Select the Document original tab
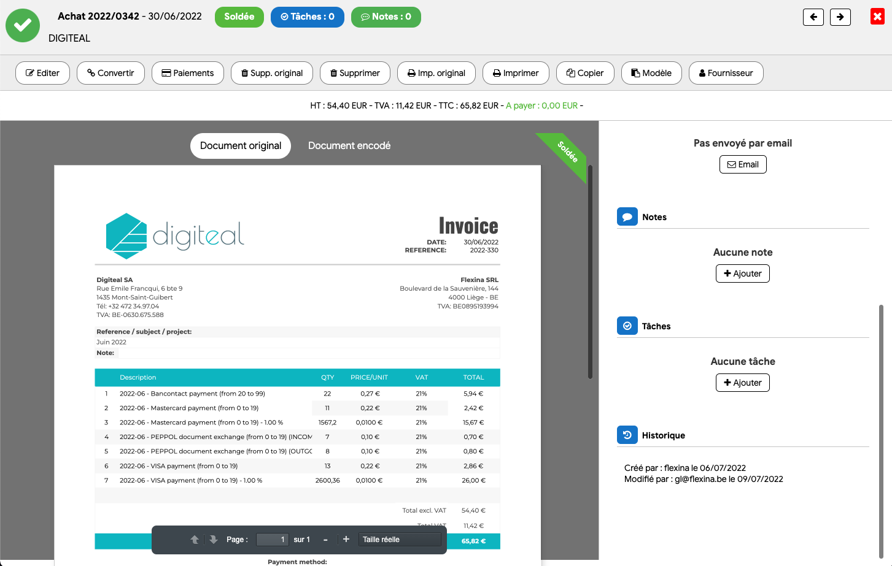Viewport: 892px width, 566px height. click(241, 146)
